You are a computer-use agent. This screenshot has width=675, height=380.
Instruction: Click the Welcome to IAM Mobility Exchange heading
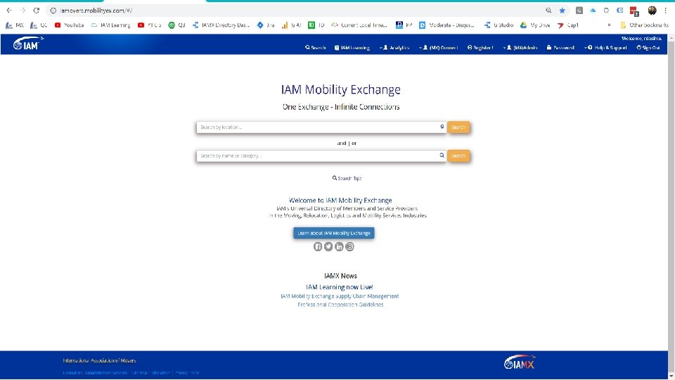(x=340, y=201)
